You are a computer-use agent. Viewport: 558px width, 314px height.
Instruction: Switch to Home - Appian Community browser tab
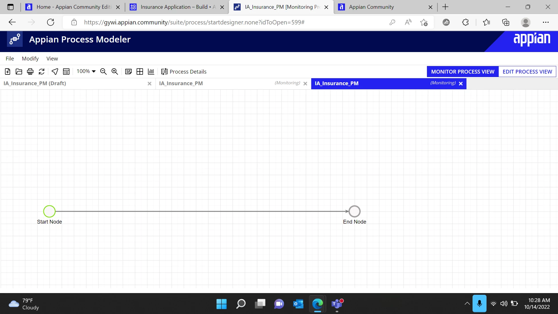tap(73, 7)
